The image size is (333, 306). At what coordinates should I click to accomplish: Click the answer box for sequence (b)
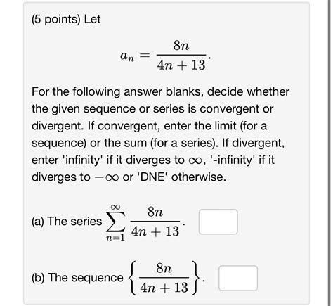click(238, 278)
